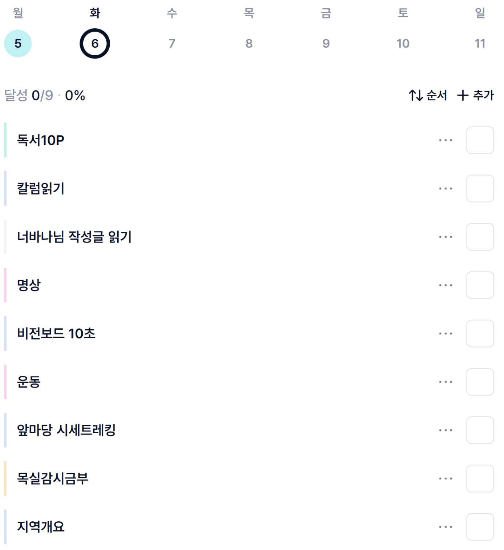
Task: Expand the options menu for 지역개요
Action: pos(446,527)
